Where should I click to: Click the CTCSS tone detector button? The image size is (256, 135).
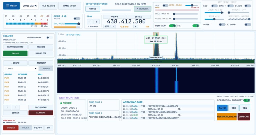click(93, 9)
